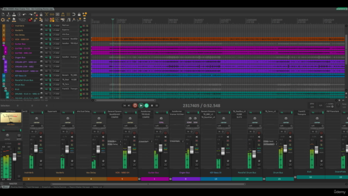
Task: Click the Open Project toolbar icon
Action: coord(9,15)
